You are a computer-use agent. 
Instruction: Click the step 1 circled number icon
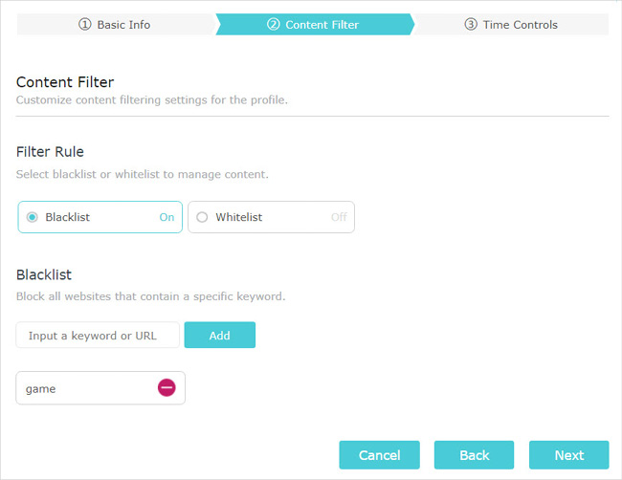(85, 25)
